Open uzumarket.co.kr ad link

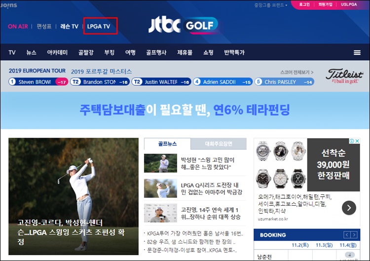pyautogui.click(x=273, y=219)
